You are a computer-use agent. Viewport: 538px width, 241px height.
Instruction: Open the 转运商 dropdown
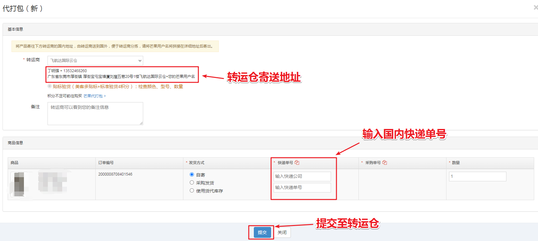point(95,61)
